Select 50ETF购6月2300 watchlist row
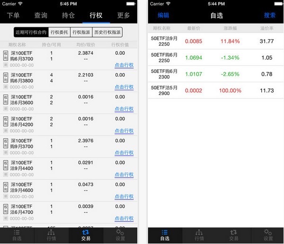The image size is (284, 244). coord(216,74)
